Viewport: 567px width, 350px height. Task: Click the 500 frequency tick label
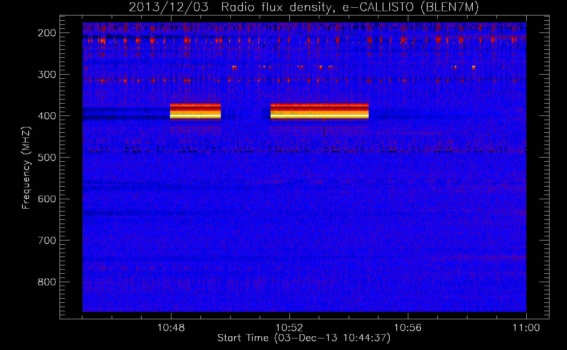pyautogui.click(x=47, y=157)
